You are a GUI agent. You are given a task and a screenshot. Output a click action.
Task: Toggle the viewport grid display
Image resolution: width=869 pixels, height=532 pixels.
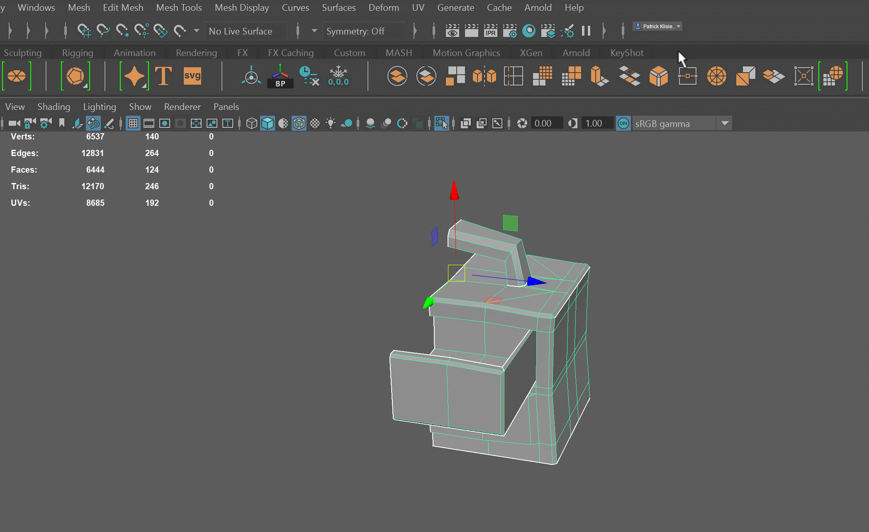pyautogui.click(x=133, y=123)
